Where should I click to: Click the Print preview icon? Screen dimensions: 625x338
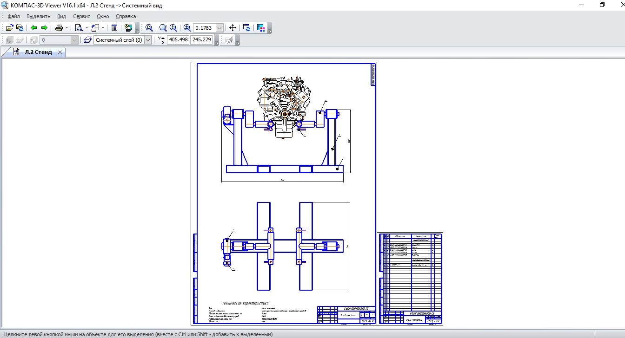(79, 28)
